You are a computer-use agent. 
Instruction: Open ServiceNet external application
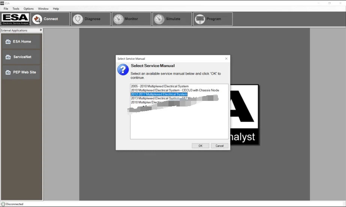(x=21, y=57)
